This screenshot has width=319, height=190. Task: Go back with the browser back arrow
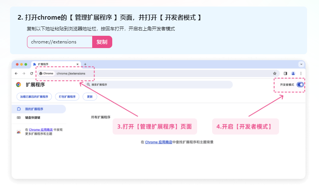point(16,73)
